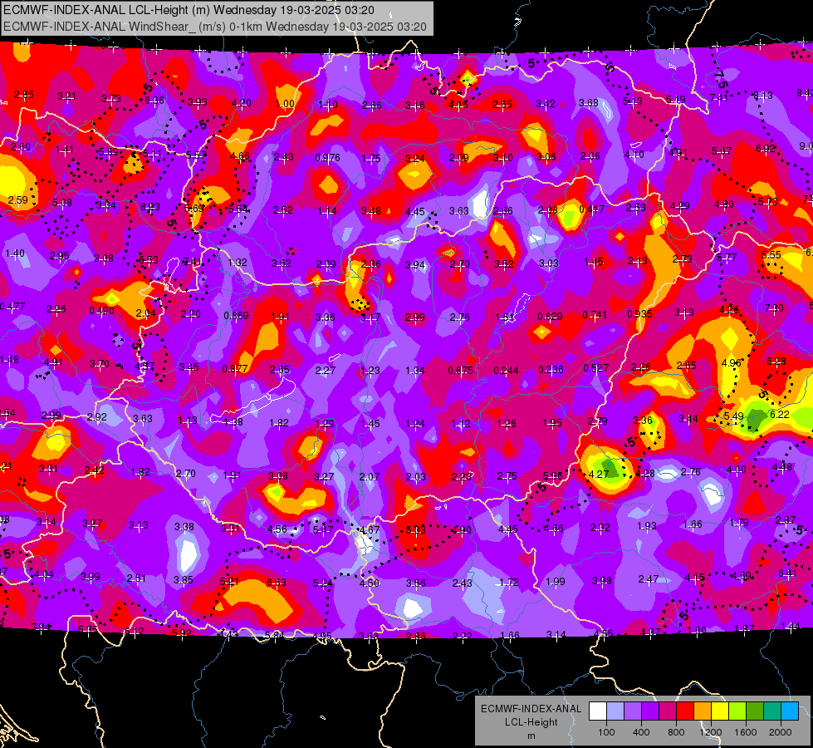Select the dark green legend swatch
This screenshot has width=813, height=748.
point(755,711)
